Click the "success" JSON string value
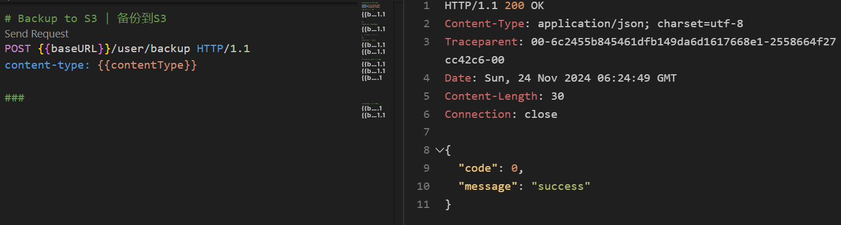Image resolution: width=841 pixels, height=225 pixels. (x=560, y=186)
